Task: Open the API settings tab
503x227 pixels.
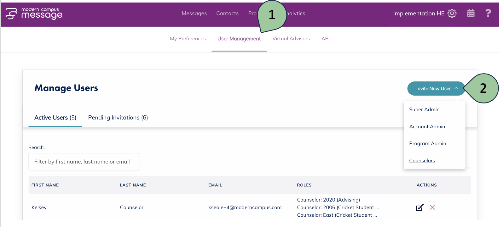Action: 325,39
